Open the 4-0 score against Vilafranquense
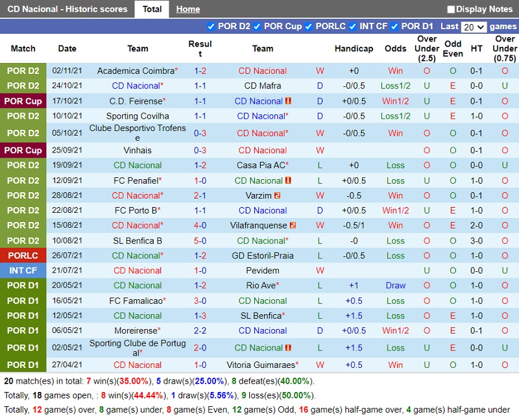Viewport: 519px width, 416px height. click(200, 225)
